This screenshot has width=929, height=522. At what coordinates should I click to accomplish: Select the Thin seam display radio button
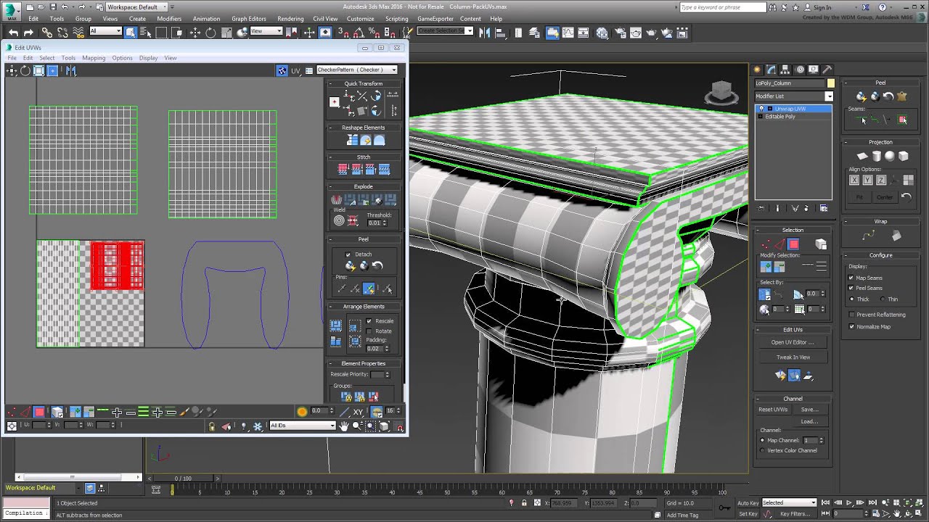pos(883,299)
